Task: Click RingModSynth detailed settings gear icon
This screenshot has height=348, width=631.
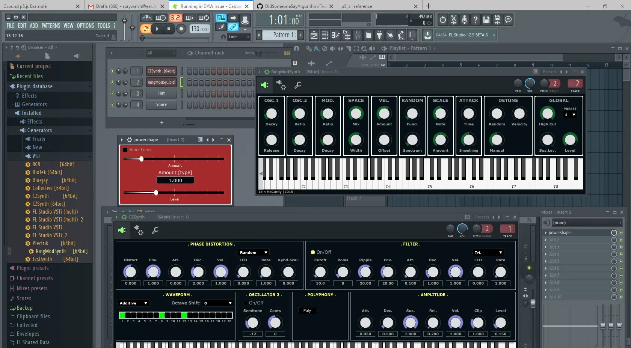Action: (281, 85)
